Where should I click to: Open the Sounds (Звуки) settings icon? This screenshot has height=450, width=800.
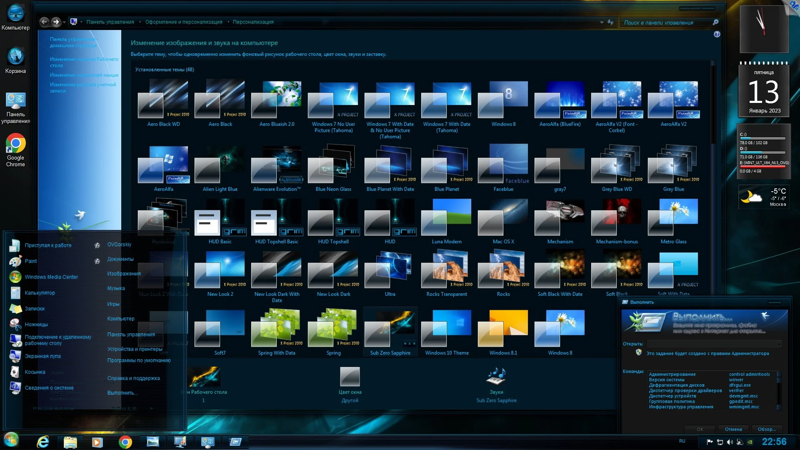(x=496, y=376)
